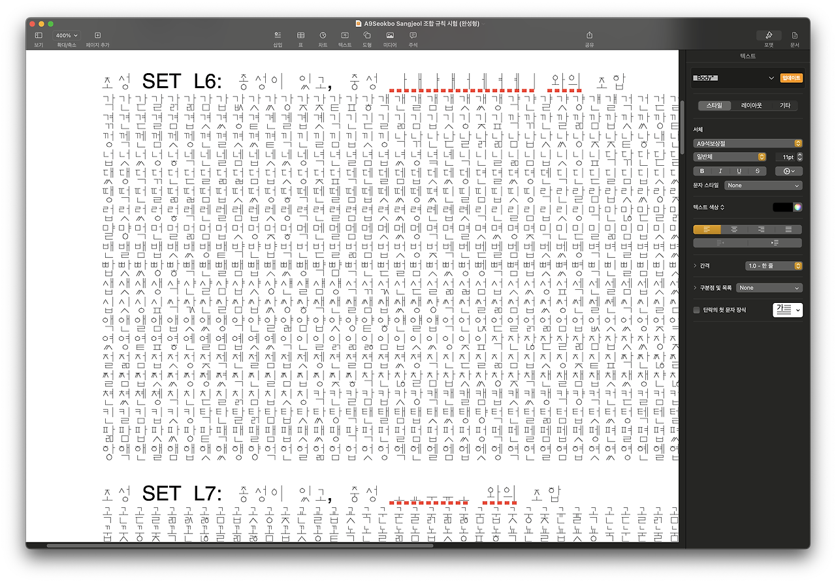The width and height of the screenshot is (836, 583).
Task: Select the Body* paragraph style name
Action: pyautogui.click(x=706, y=78)
